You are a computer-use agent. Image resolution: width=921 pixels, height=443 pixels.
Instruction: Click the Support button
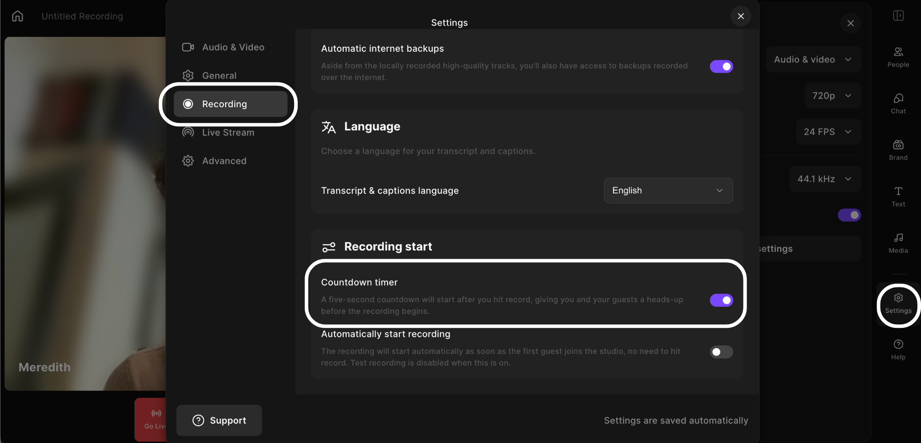[219, 420]
